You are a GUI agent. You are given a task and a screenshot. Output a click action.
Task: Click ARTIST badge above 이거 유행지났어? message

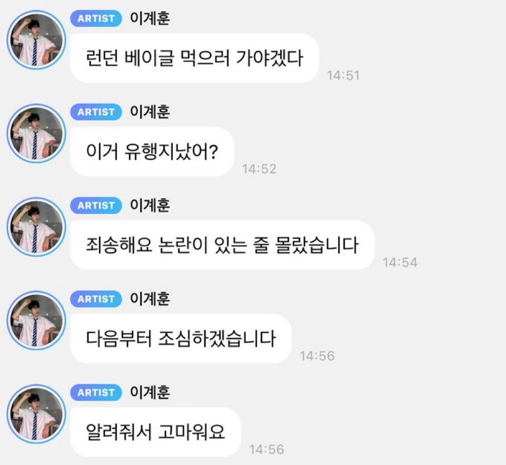96,112
